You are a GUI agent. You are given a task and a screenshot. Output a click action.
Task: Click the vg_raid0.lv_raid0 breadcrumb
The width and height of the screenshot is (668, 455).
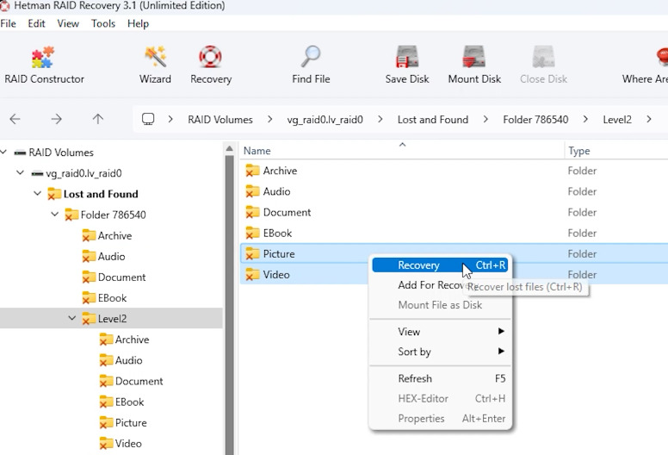[x=325, y=120]
